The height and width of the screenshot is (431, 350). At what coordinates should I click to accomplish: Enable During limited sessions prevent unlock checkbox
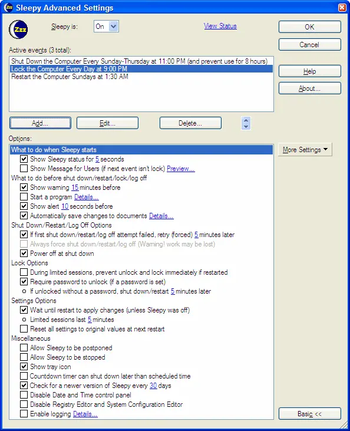(x=24, y=272)
